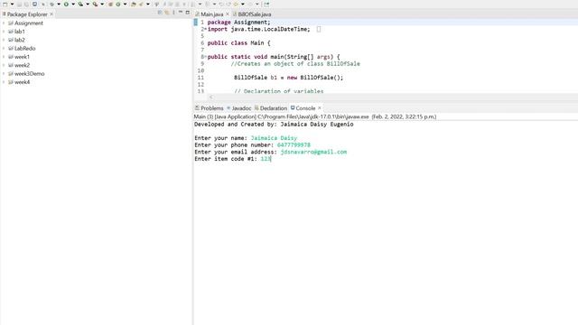Click the New Java Class icon
The width and height of the screenshot is (578, 325).
(118, 4)
